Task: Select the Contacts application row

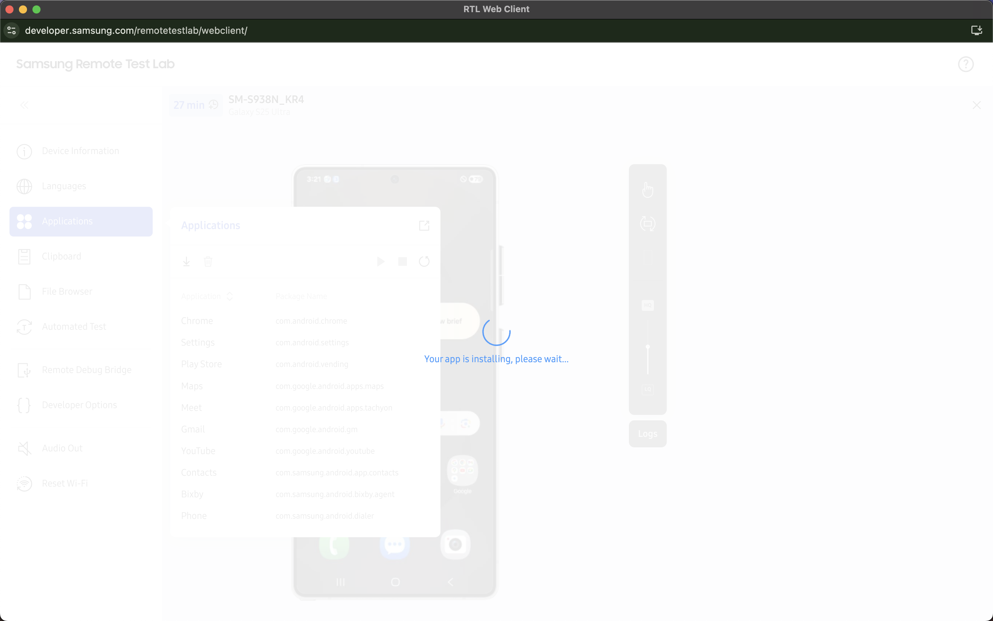Action: [x=305, y=473]
